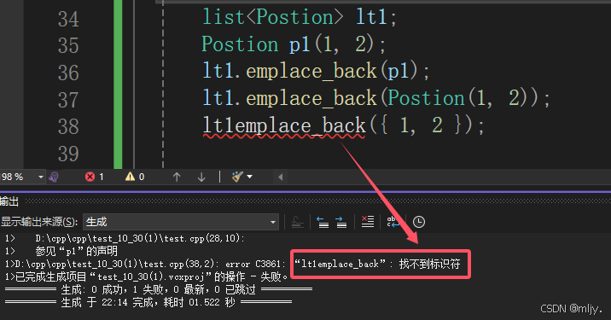The width and height of the screenshot is (611, 320).
Task: Click the code cleanup broom icon
Action: (x=237, y=177)
